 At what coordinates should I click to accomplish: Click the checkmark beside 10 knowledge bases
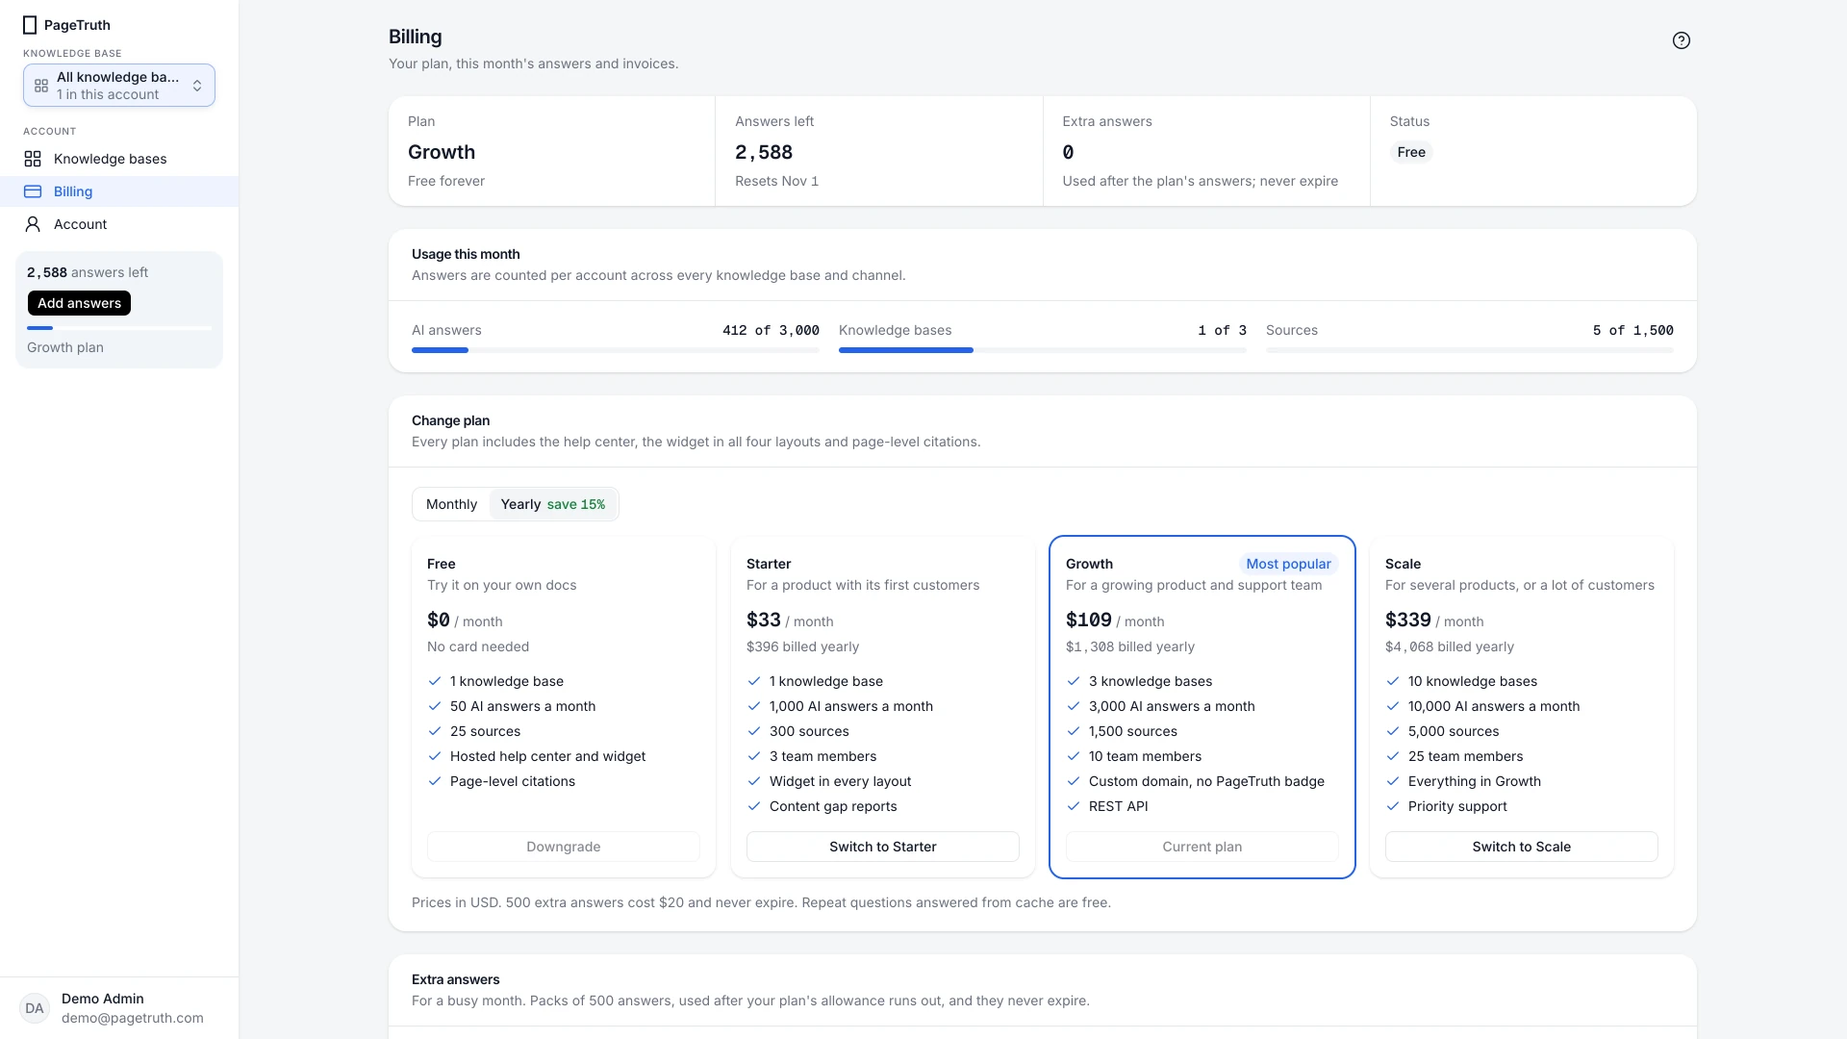pyautogui.click(x=1393, y=681)
